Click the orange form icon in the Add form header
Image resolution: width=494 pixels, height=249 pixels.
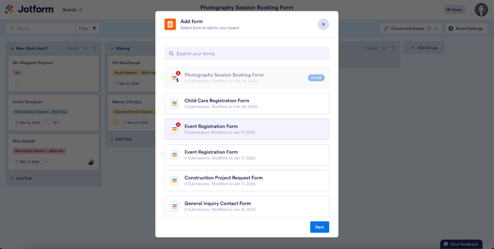click(x=170, y=24)
